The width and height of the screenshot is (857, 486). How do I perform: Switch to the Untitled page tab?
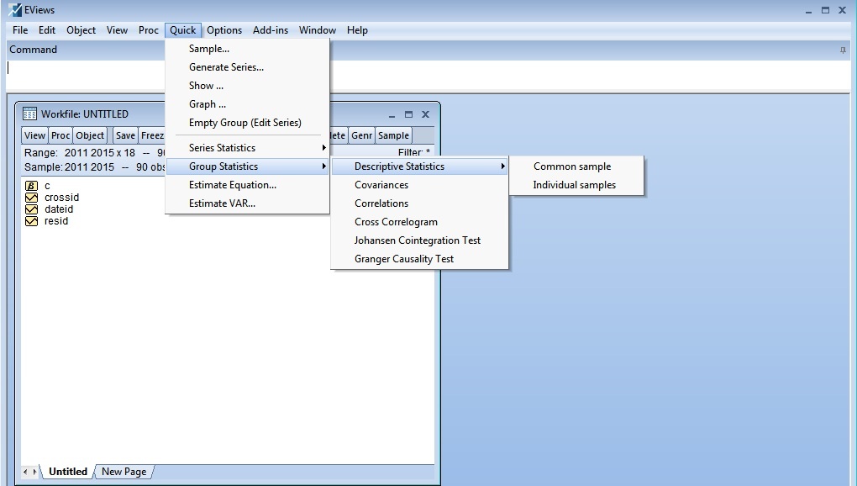click(x=68, y=472)
